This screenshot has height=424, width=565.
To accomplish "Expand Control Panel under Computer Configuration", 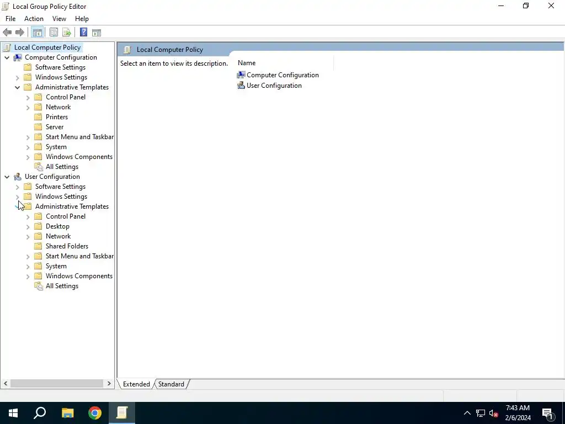I will [28, 97].
